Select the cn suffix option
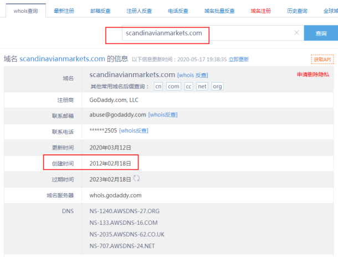The image size is (338, 257). [158, 87]
